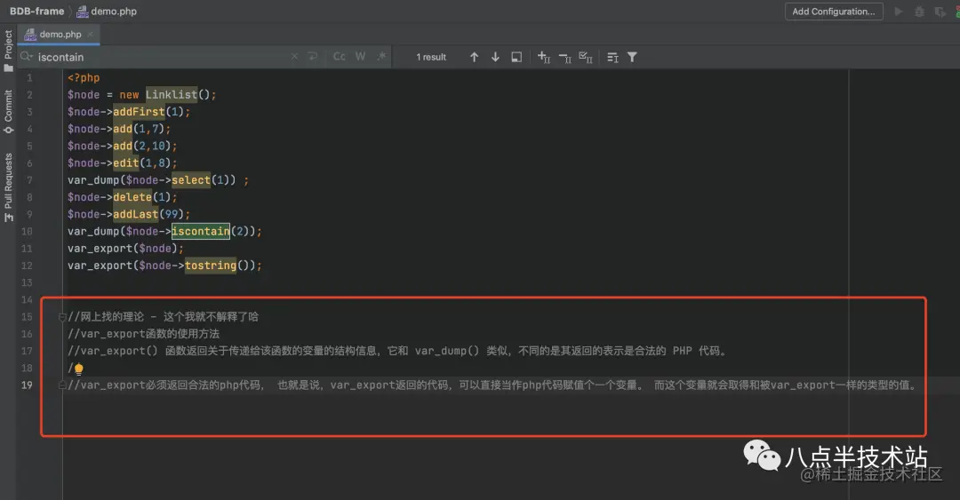Click the Run button in the toolbar
This screenshot has height=500, width=960.
(898, 11)
